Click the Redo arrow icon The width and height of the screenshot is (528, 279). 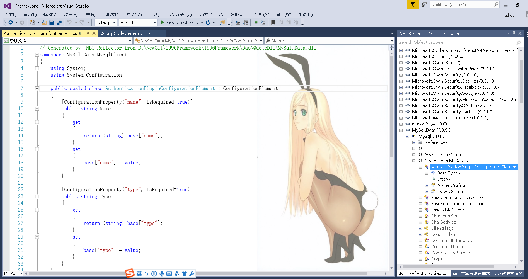pos(82,23)
